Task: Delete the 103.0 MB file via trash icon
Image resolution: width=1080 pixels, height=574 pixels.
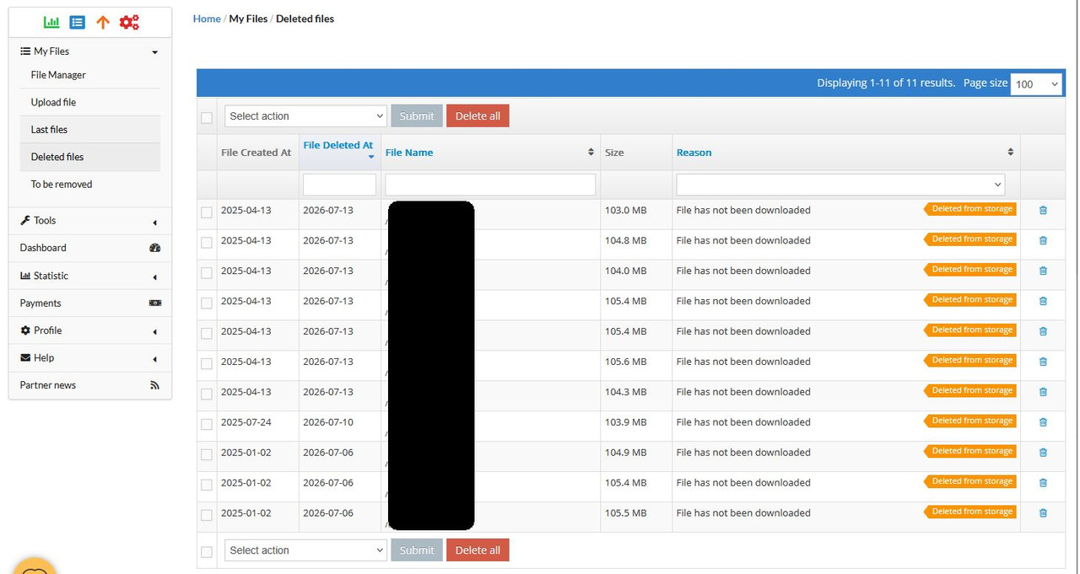Action: (x=1043, y=211)
